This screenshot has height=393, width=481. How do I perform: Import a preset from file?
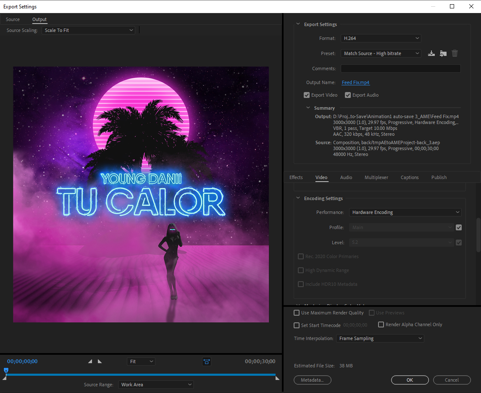point(443,53)
